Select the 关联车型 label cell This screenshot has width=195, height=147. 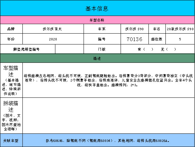tap(11, 141)
